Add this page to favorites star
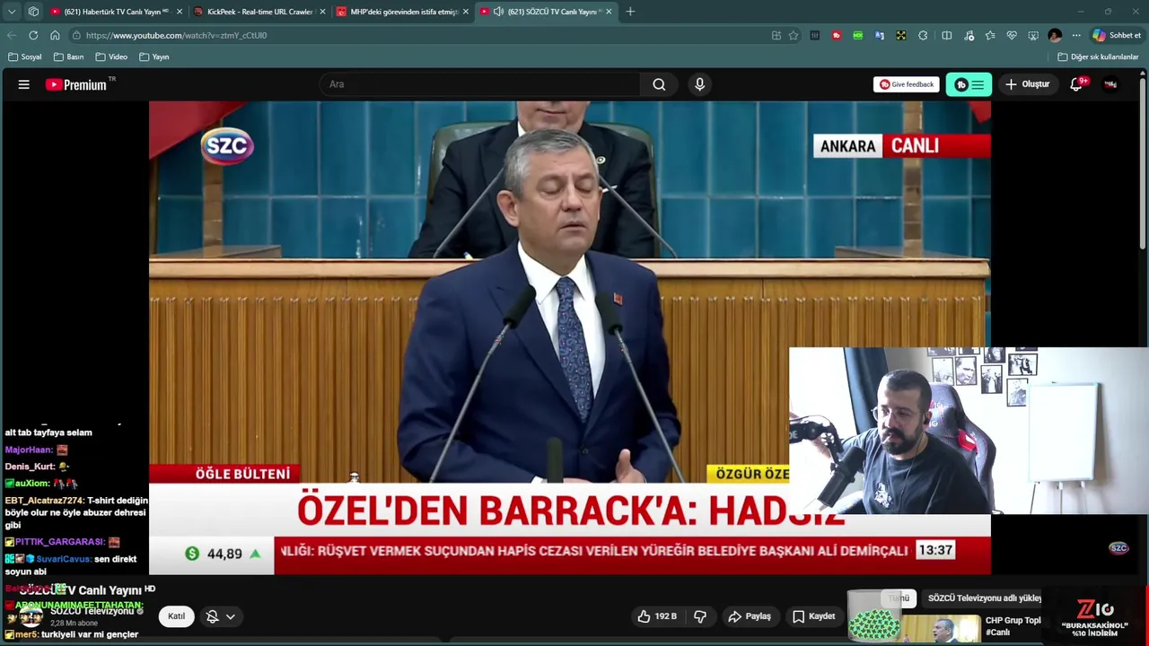The width and height of the screenshot is (1149, 646). click(x=794, y=35)
